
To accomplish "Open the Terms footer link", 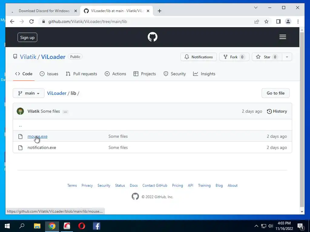I will 72,185.
